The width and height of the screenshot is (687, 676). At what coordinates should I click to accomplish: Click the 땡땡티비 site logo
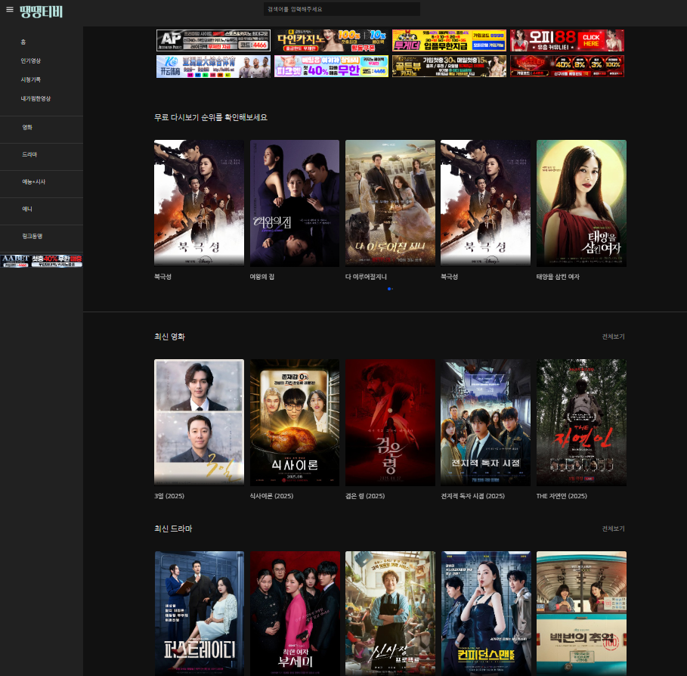tap(42, 11)
